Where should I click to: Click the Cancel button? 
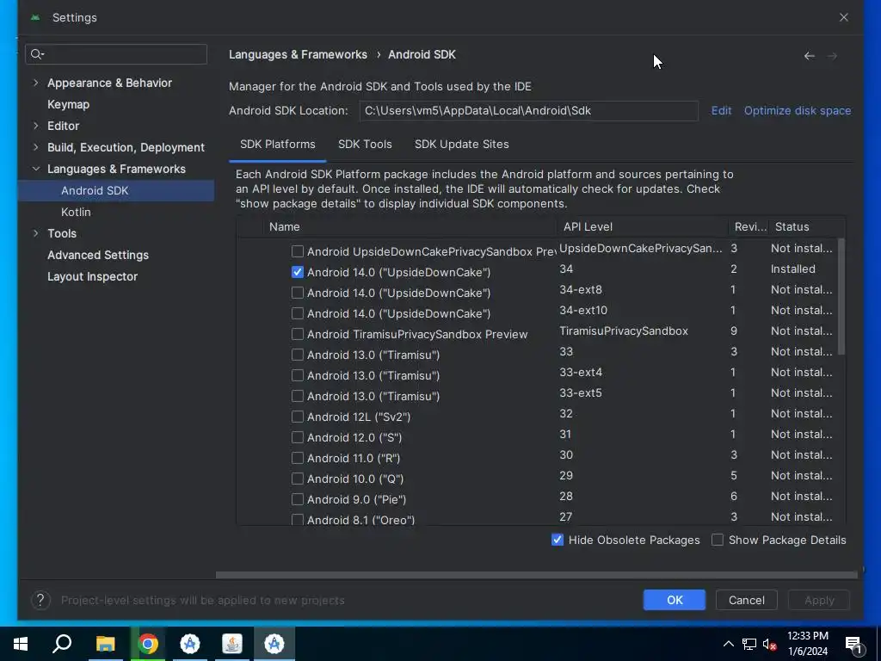(x=746, y=600)
